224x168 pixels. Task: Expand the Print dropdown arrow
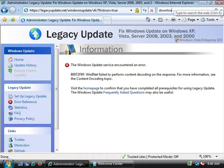click(179, 20)
